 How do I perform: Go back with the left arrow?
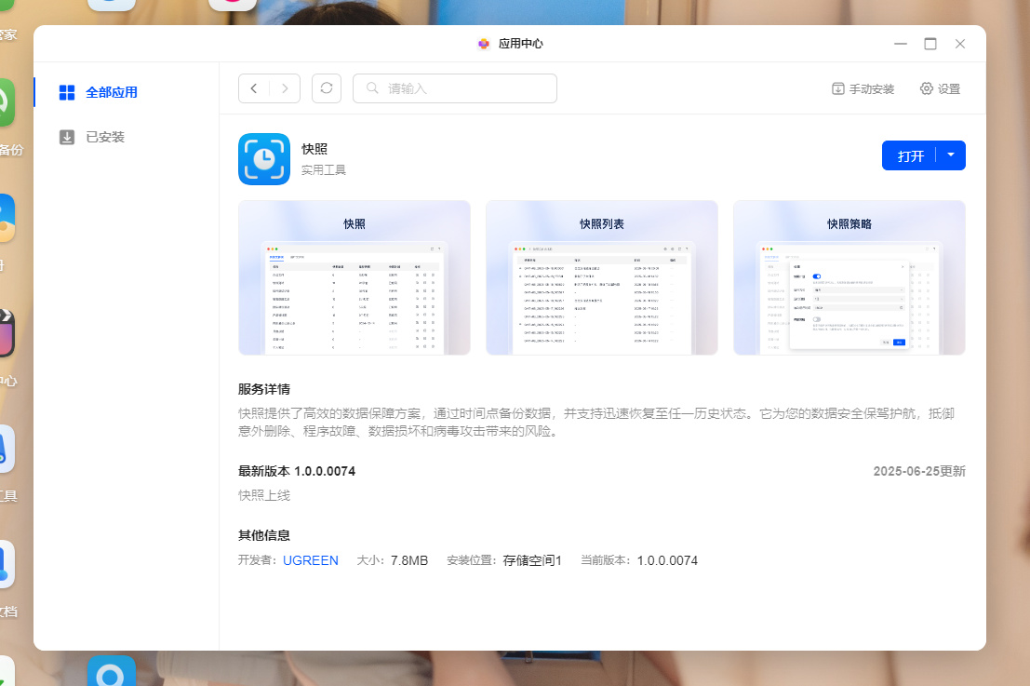[254, 88]
